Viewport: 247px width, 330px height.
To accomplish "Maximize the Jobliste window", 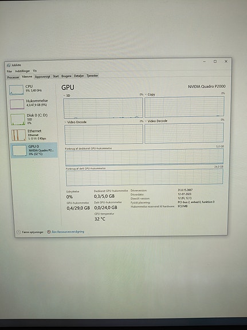I will pyautogui.click(x=215, y=61).
